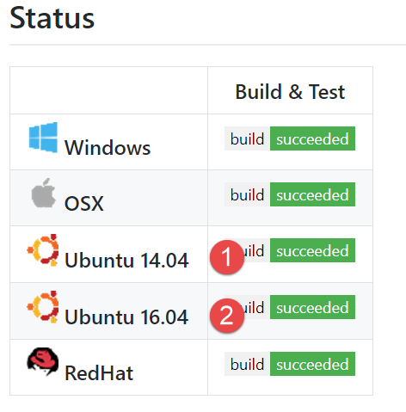The height and width of the screenshot is (412, 406).
Task: Open the RedHat build succeeded badge
Action: pyautogui.click(x=290, y=364)
